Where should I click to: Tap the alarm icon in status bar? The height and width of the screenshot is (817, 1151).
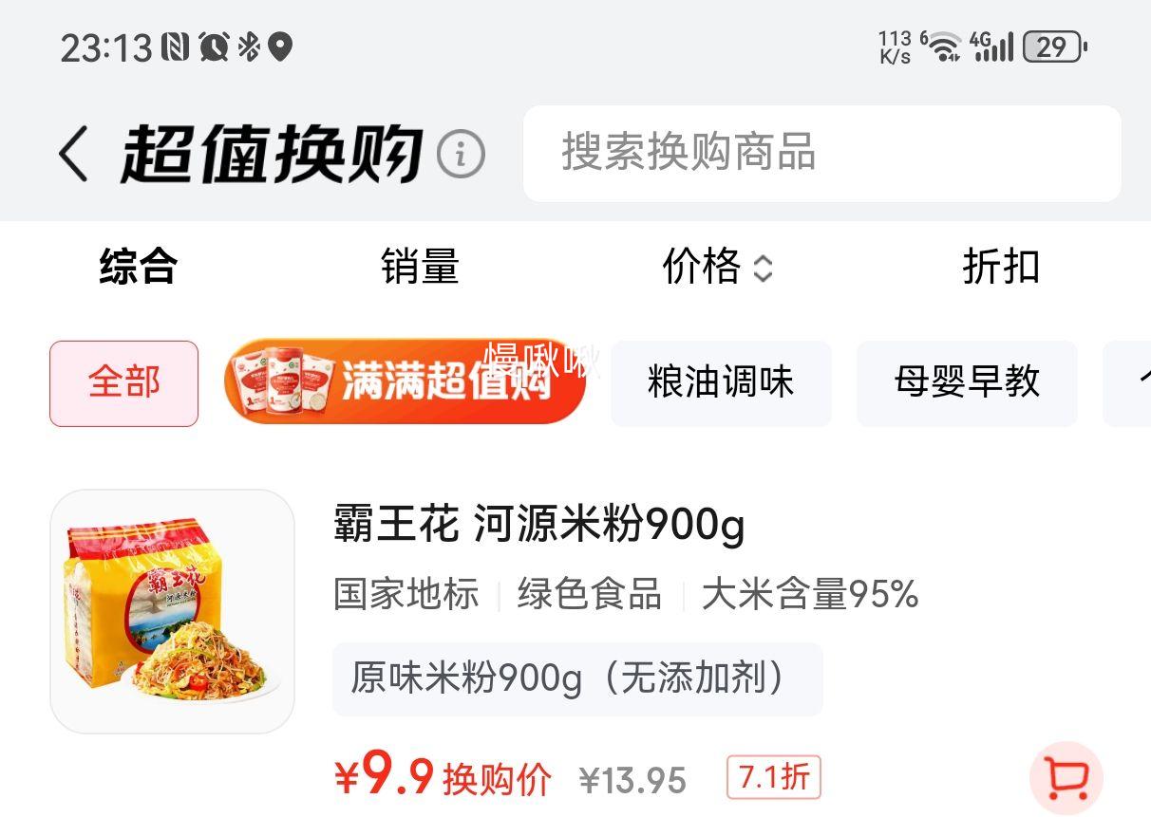pyautogui.click(x=215, y=46)
